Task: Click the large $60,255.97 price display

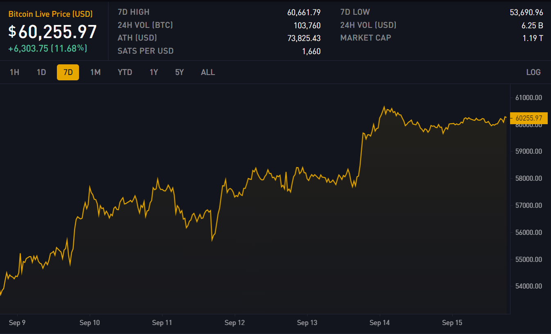Action: (x=52, y=32)
